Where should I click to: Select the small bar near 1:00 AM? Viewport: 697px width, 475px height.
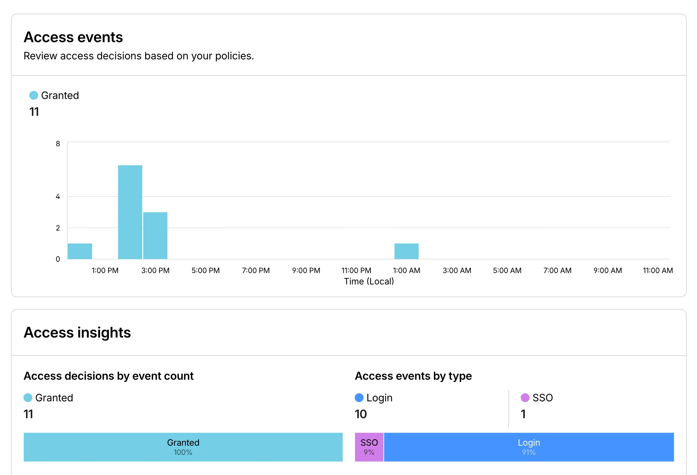[x=406, y=251]
